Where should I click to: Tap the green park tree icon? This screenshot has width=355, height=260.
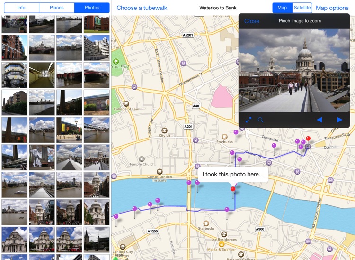point(116,61)
